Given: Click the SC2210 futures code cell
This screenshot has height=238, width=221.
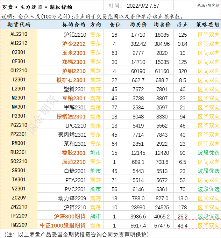Looking at the screenshot, I should click(19, 161).
